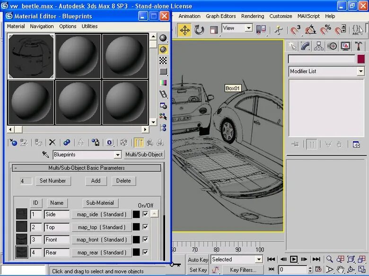Toggle Show End Result icon
This screenshot has height=276, width=369.
tap(139, 142)
